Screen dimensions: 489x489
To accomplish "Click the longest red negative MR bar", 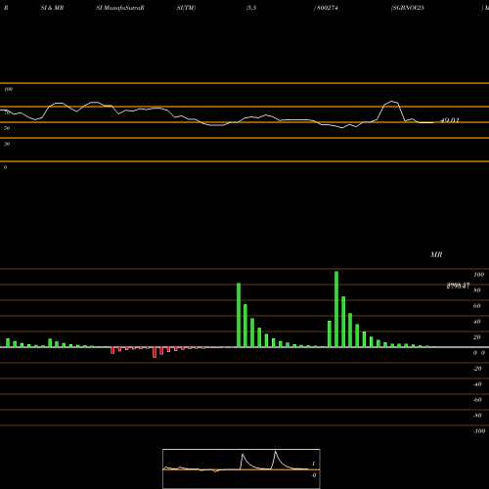I will tap(155, 352).
